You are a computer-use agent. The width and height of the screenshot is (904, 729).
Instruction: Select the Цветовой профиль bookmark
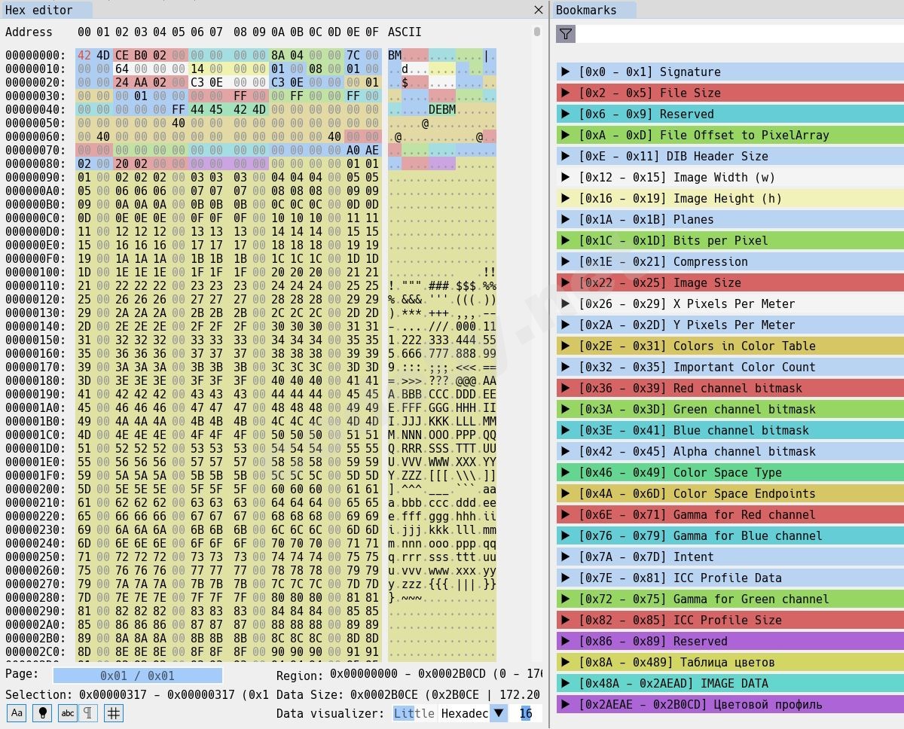730,704
